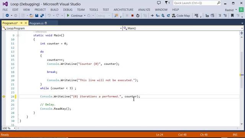Open the DEBUG menu
This screenshot has height=138, width=245.
click(x=68, y=10)
